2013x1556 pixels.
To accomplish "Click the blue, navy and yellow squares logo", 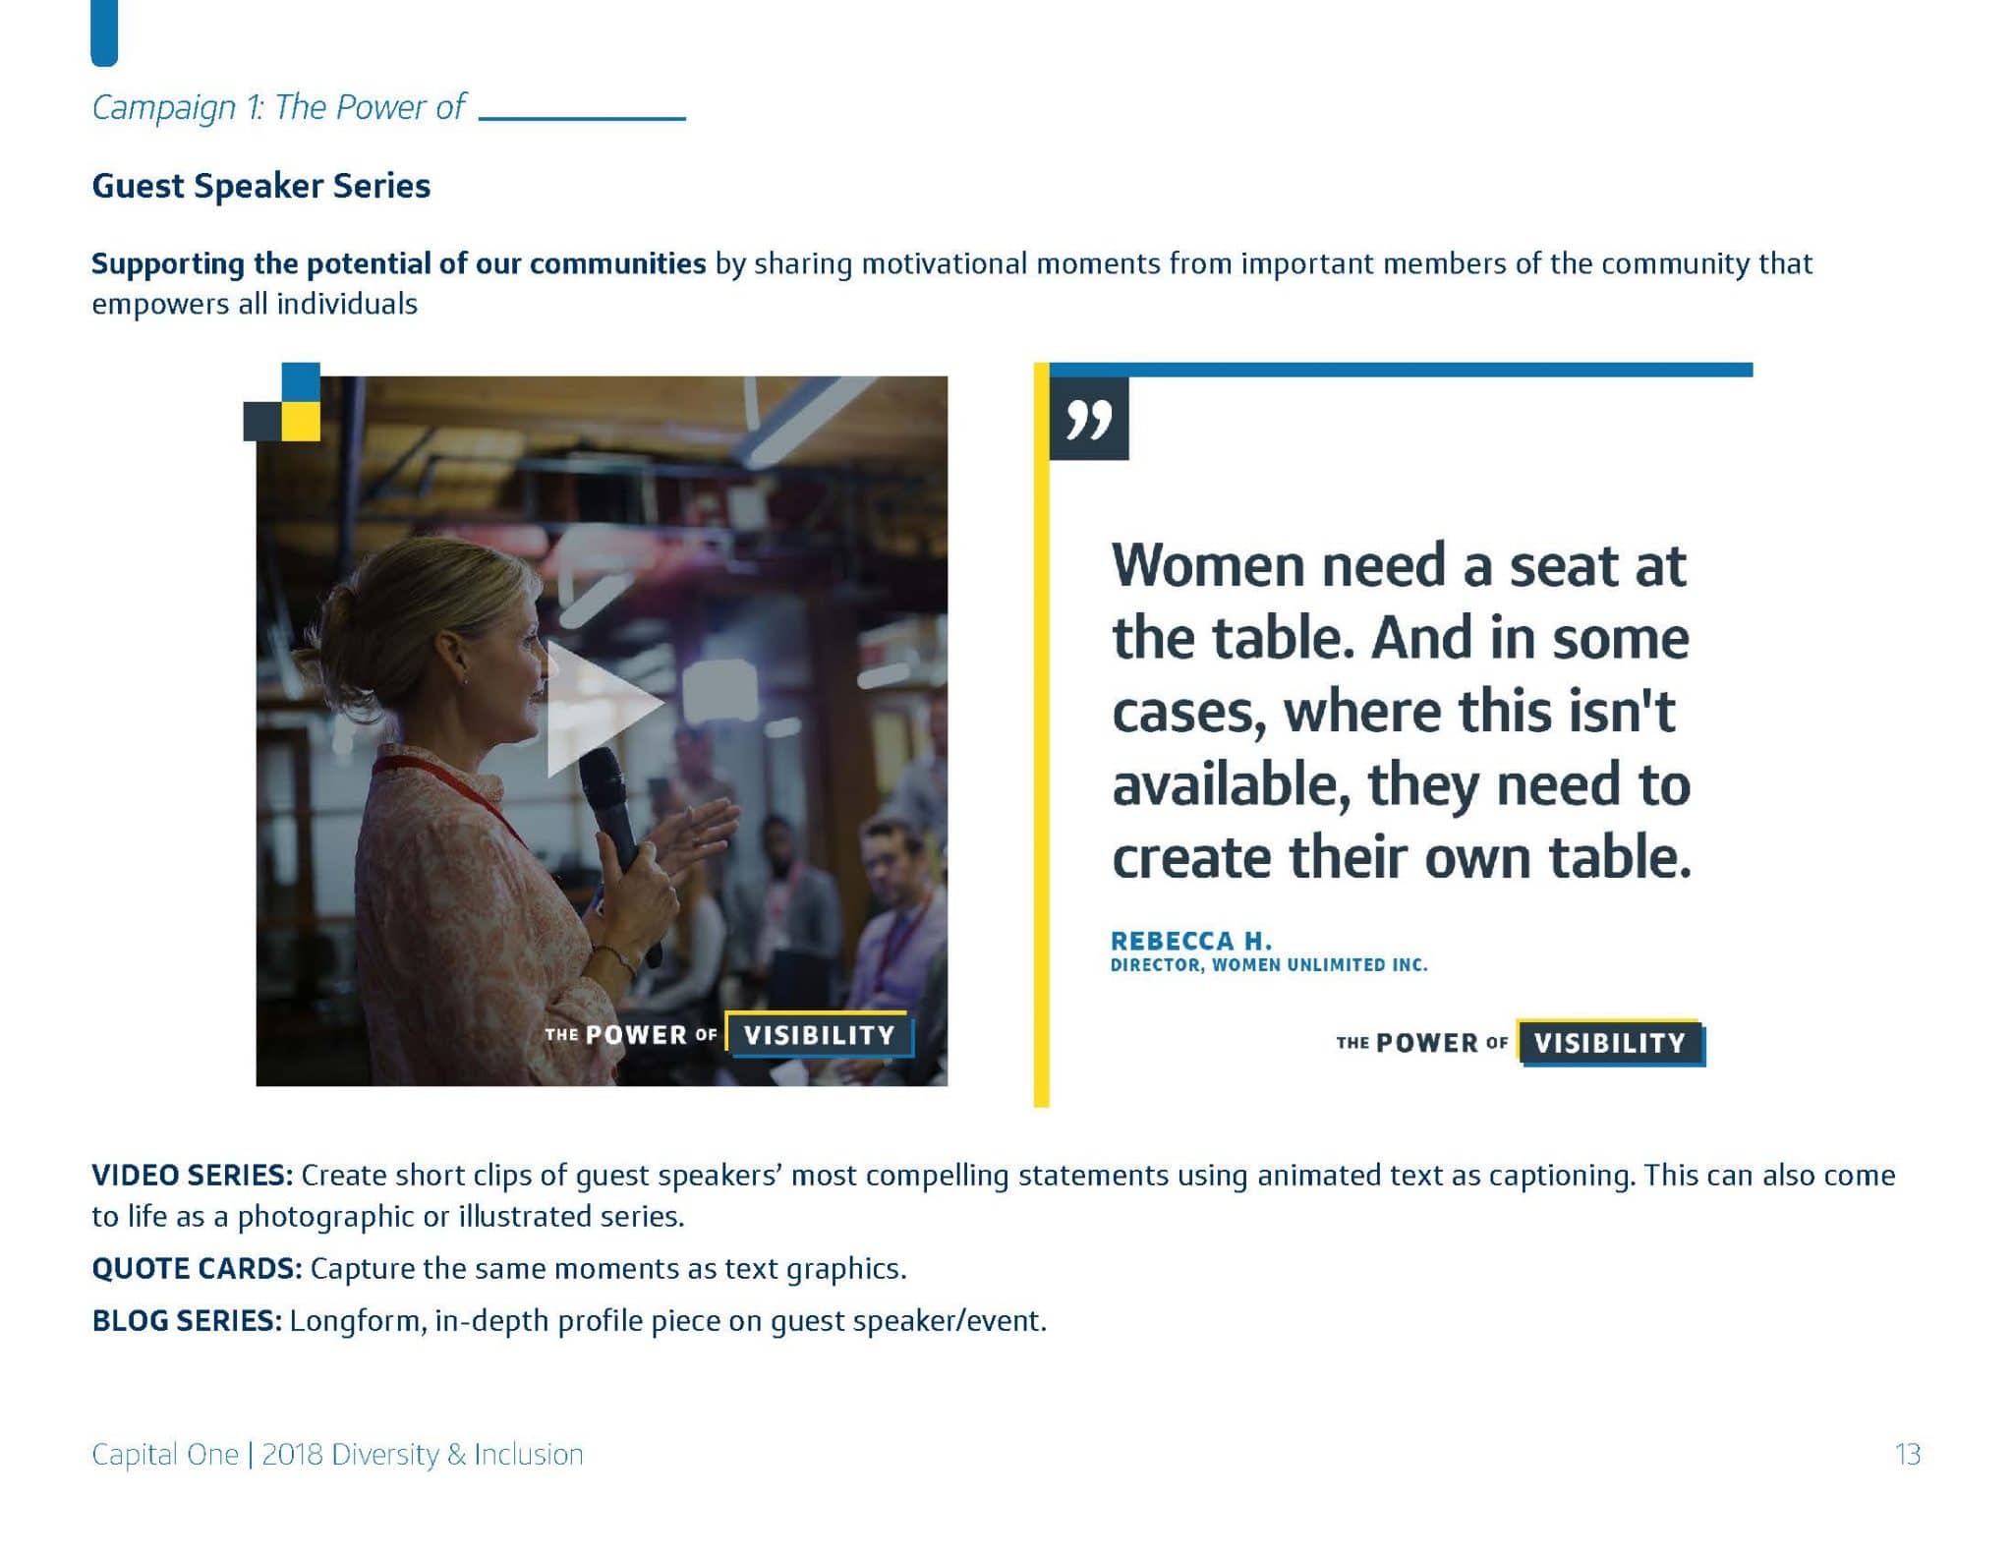I will coord(282,402).
